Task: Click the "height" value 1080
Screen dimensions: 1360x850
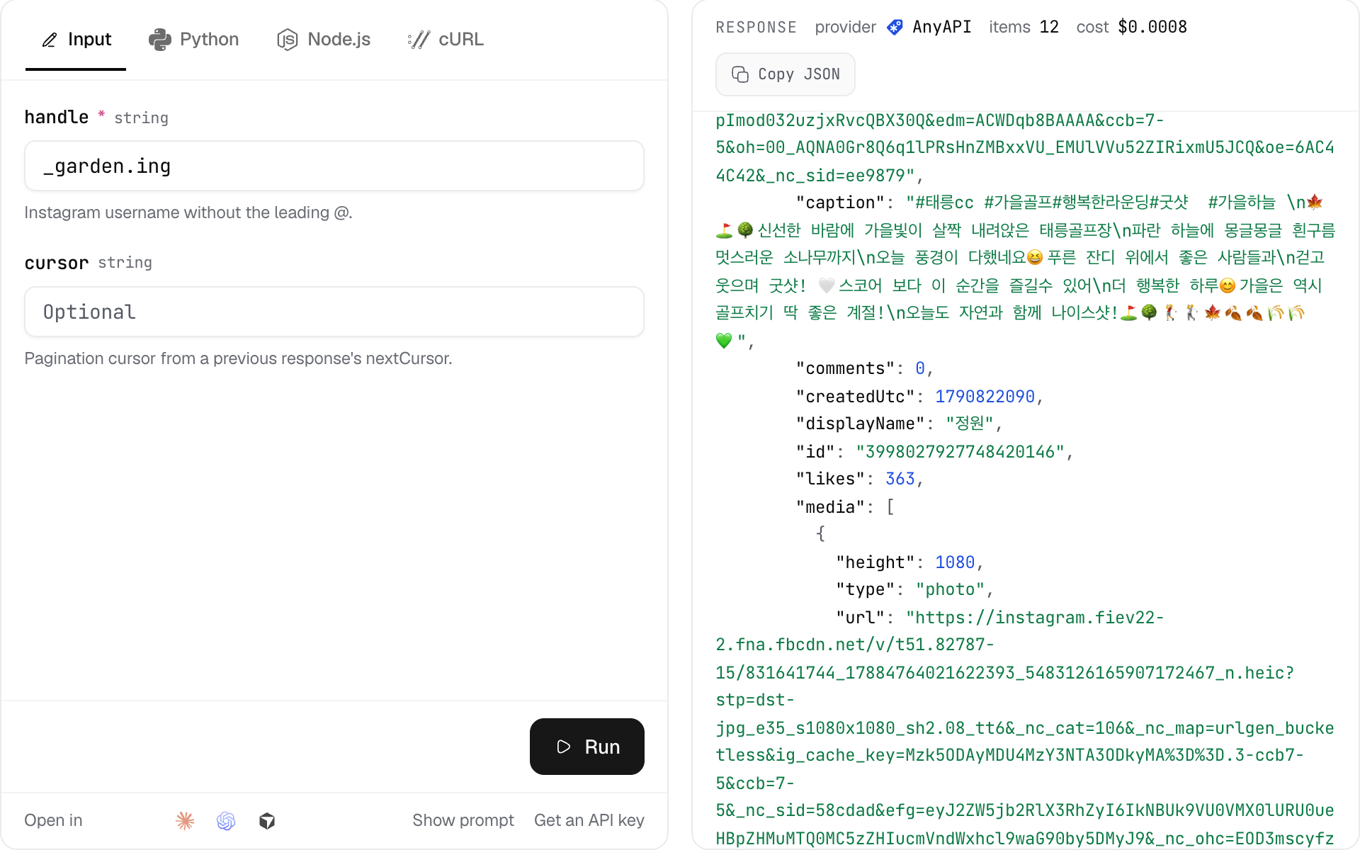Action: (x=955, y=562)
